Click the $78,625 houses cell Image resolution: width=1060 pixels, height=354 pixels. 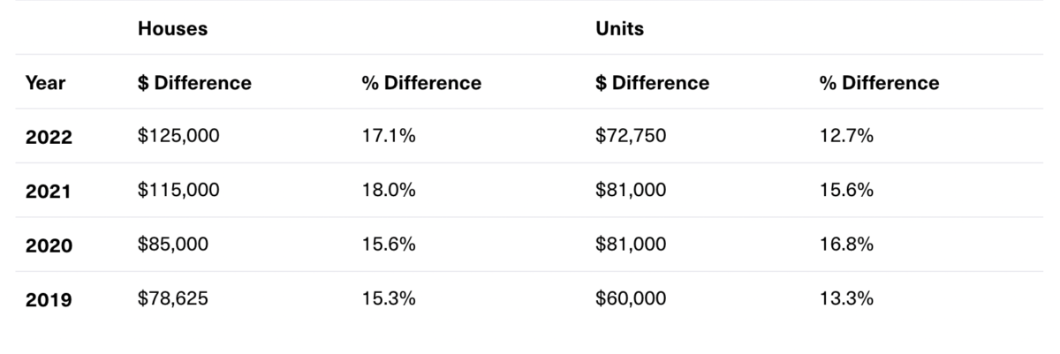click(x=173, y=299)
